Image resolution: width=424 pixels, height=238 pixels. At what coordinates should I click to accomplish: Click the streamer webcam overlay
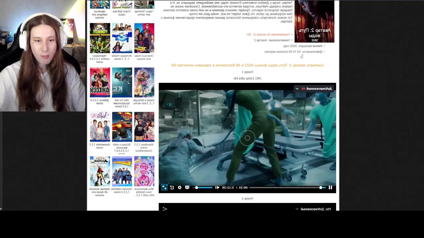click(x=43, y=56)
